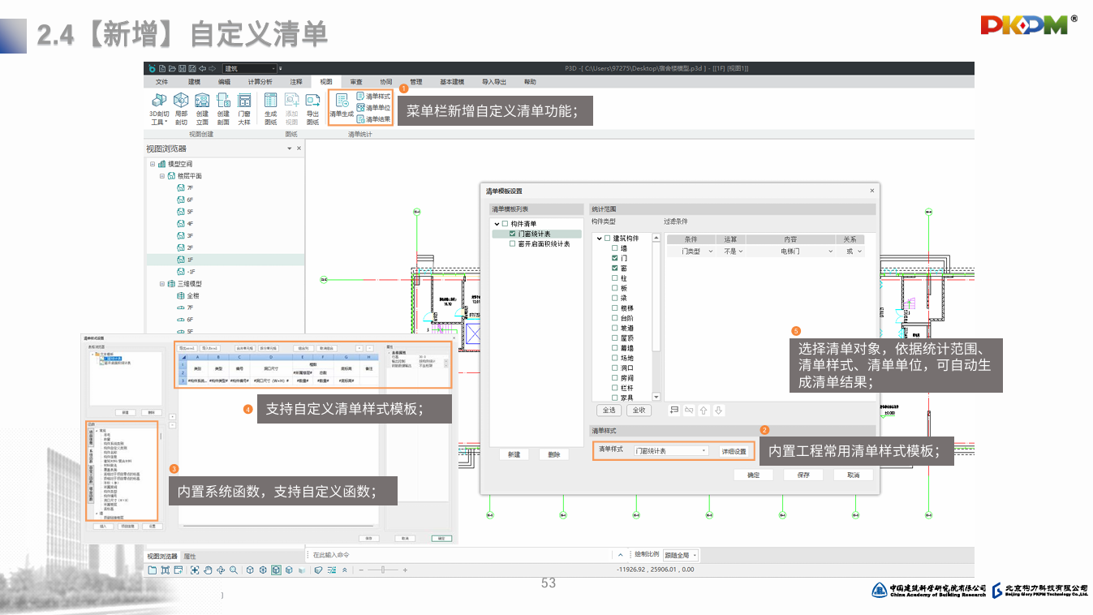Click the 详细设置 button
The width and height of the screenshot is (1093, 615).
pos(734,451)
